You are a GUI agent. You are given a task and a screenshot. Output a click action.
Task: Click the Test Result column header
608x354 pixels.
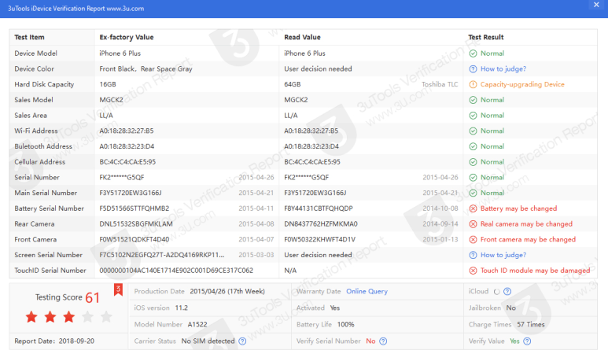485,37
